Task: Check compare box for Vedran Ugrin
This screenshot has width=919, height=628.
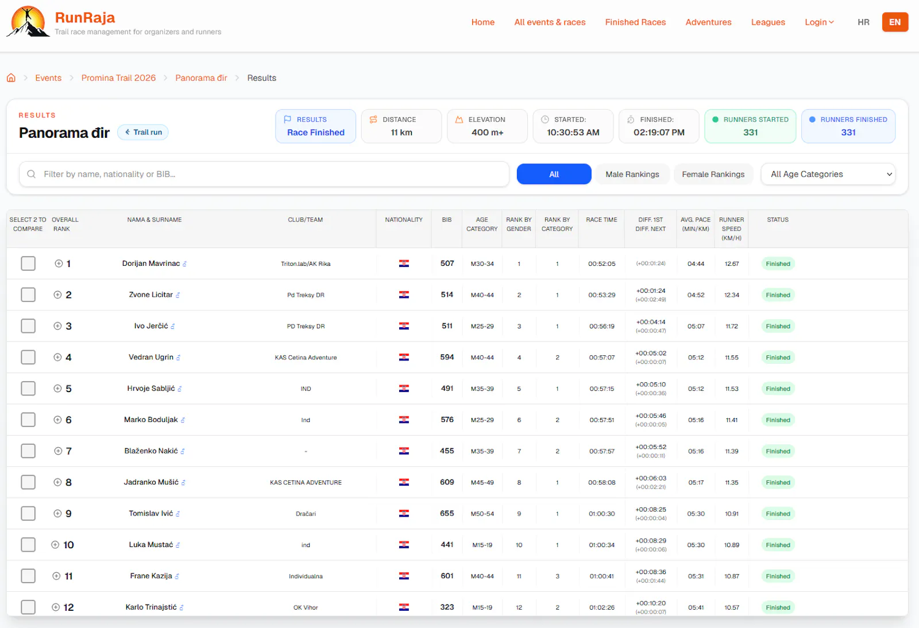Action: pos(28,357)
